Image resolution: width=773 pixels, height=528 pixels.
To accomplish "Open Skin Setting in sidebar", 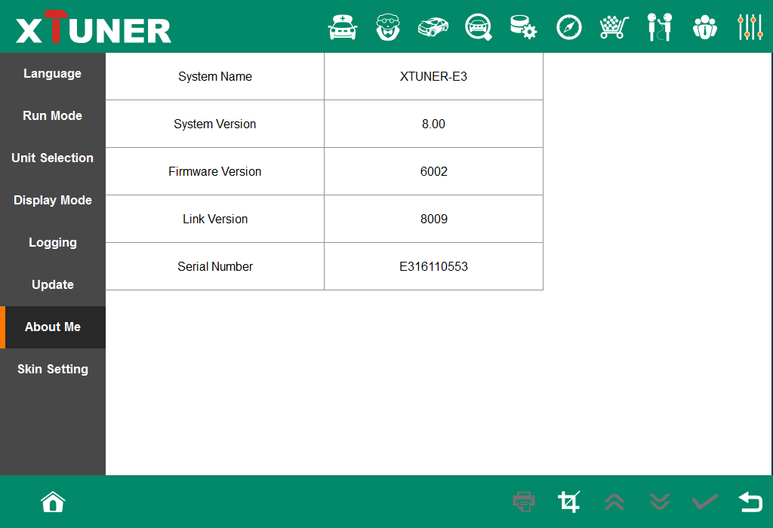I will tap(53, 370).
